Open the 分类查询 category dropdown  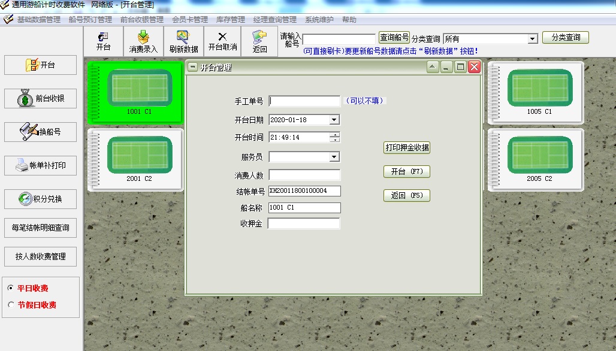coord(533,39)
